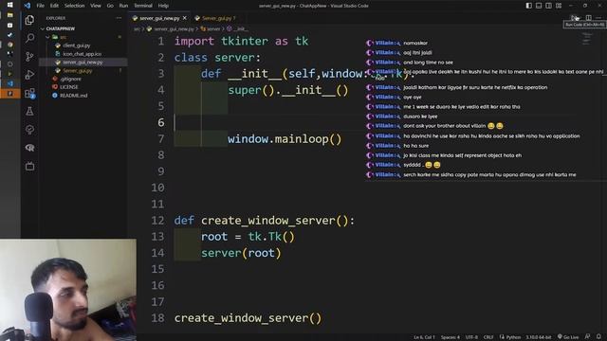Select the Python language mode
Image resolution: width=607 pixels, height=341 pixels.
513,337
